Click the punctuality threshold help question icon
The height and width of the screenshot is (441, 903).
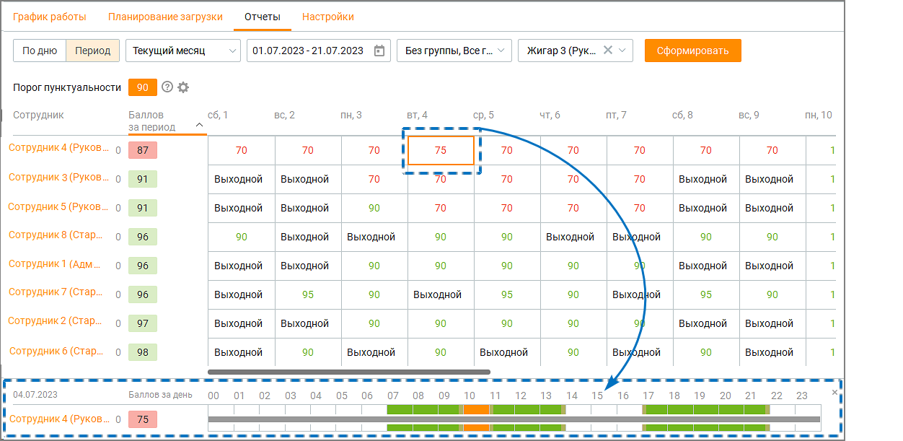(x=167, y=87)
